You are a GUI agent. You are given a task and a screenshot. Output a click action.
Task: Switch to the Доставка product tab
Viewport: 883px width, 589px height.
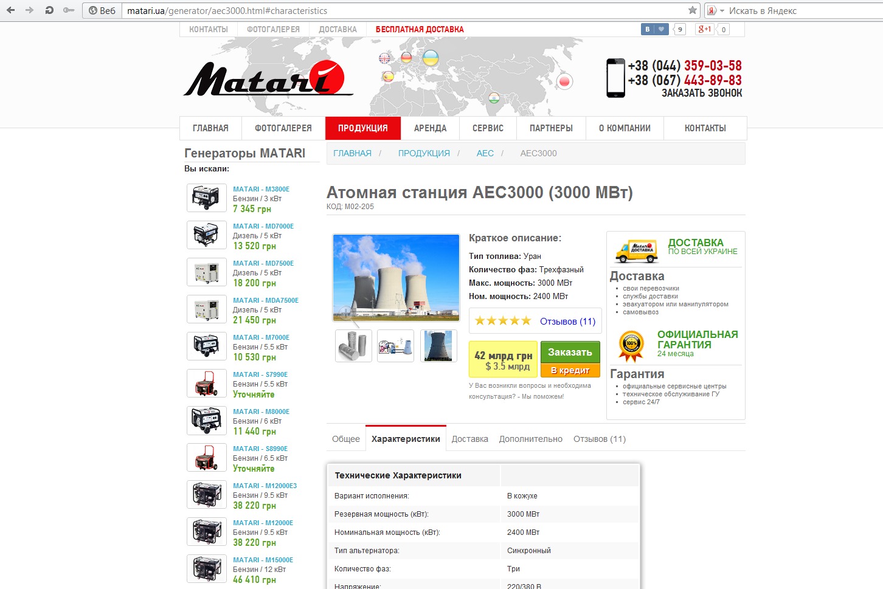469,439
